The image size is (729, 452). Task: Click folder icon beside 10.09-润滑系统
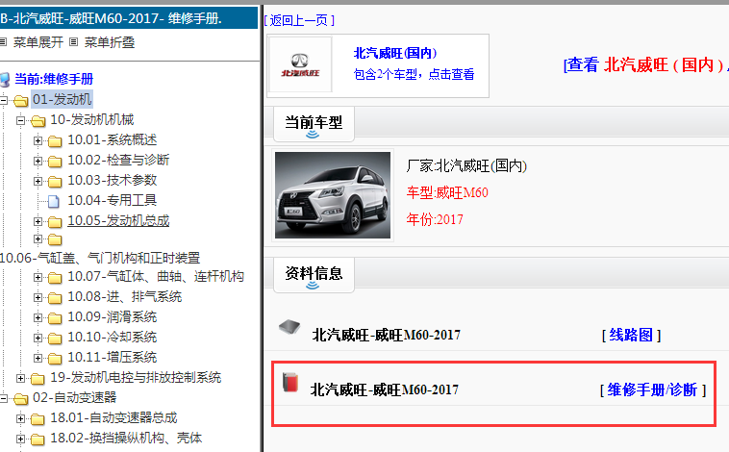pyautogui.click(x=55, y=318)
